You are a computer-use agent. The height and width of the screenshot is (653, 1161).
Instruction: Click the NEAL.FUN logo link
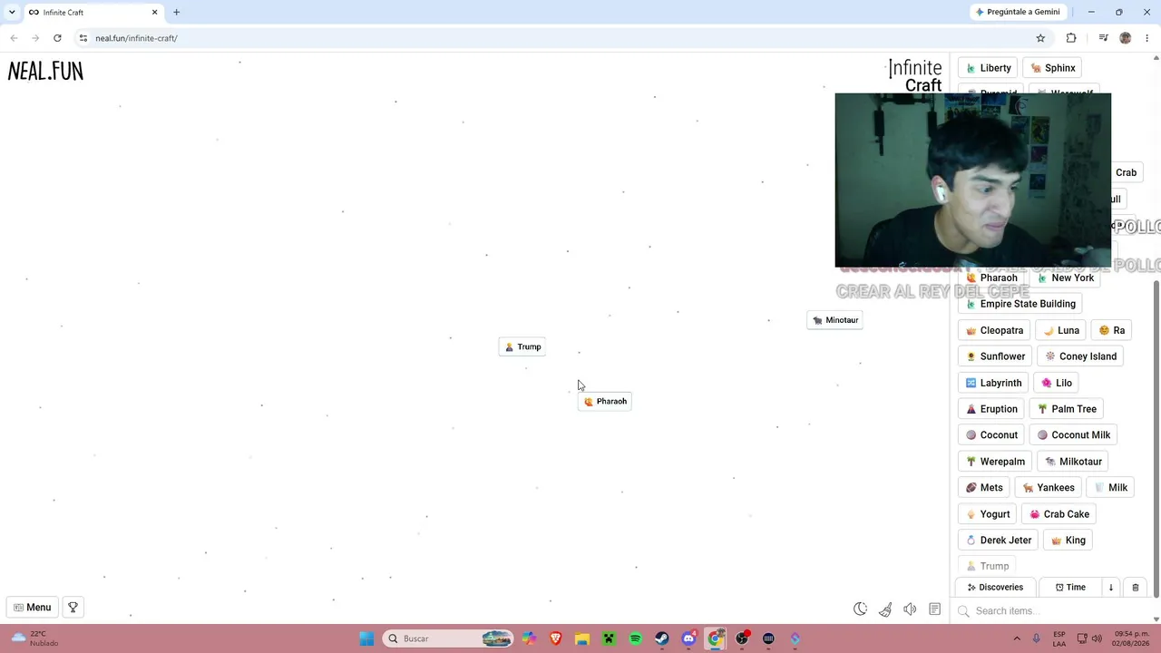coord(45,72)
